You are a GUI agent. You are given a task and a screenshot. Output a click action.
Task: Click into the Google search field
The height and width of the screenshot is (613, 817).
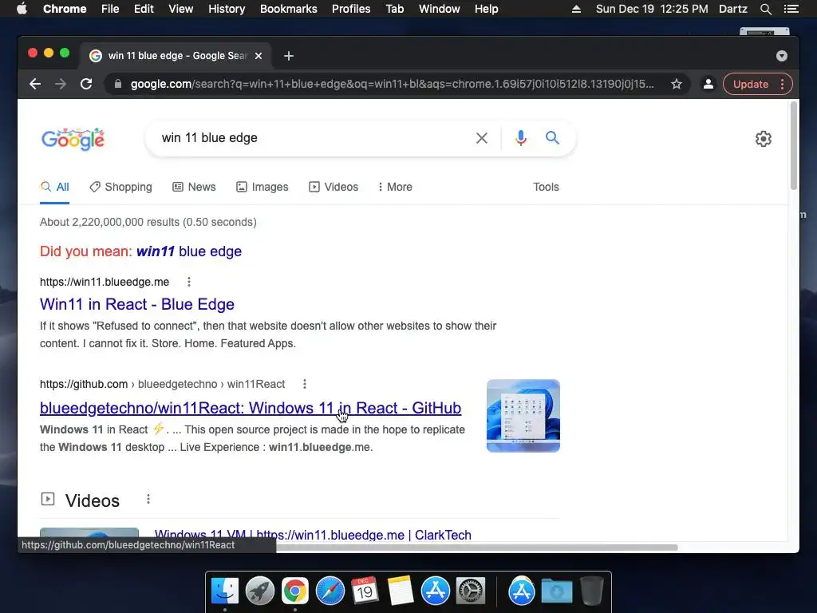[313, 138]
